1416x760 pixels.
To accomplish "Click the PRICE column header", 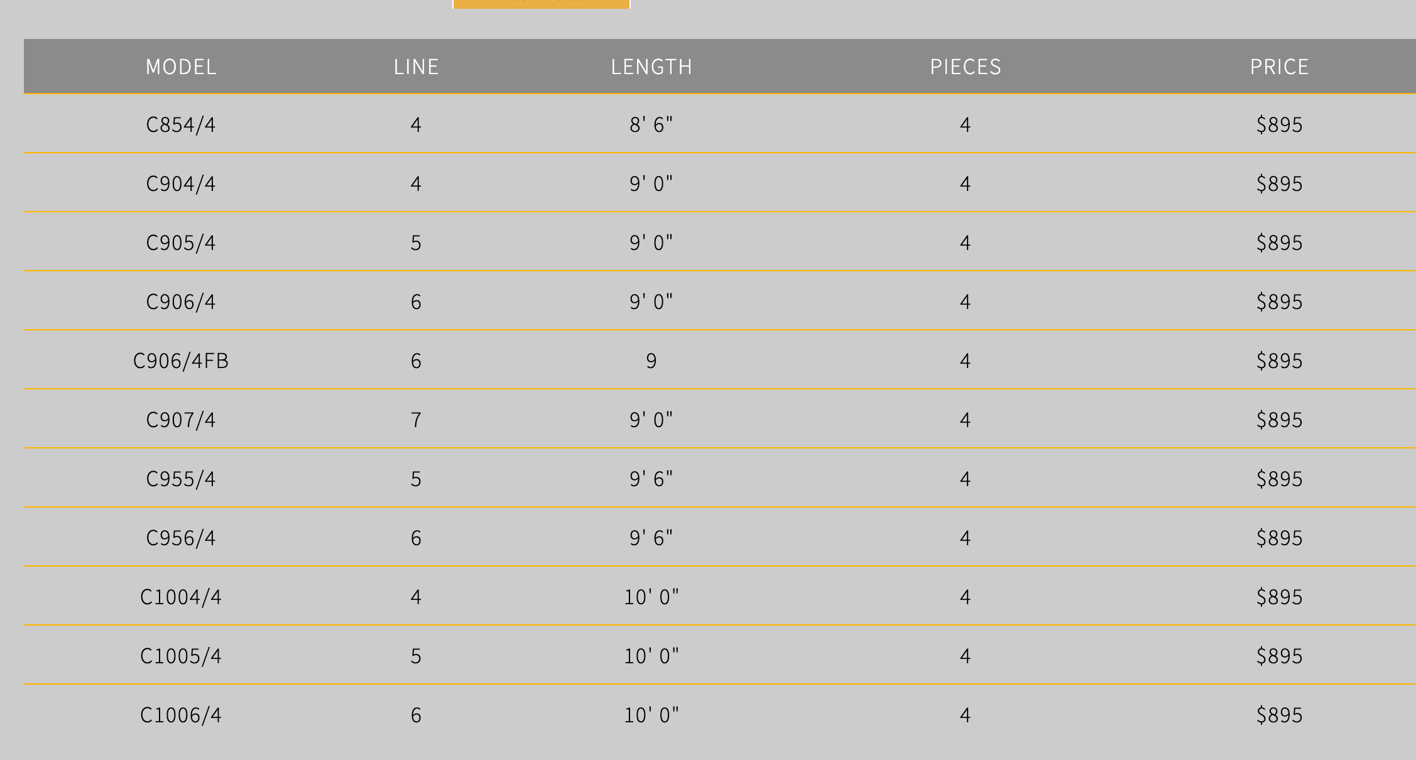I will (x=1279, y=67).
